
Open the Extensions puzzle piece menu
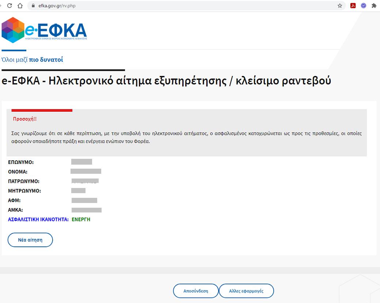click(x=374, y=6)
